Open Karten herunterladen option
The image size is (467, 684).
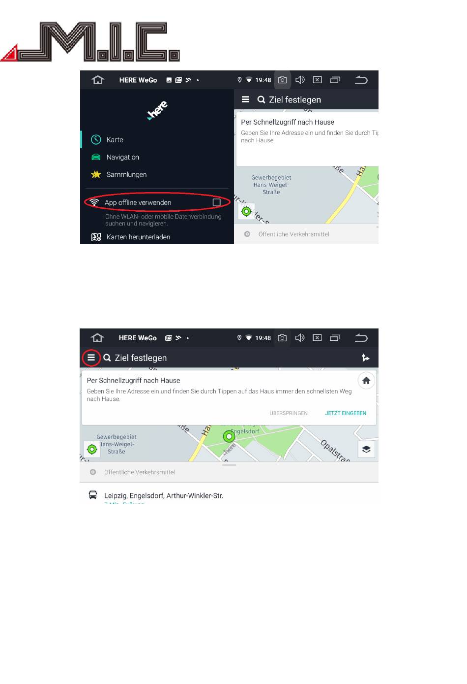(138, 237)
